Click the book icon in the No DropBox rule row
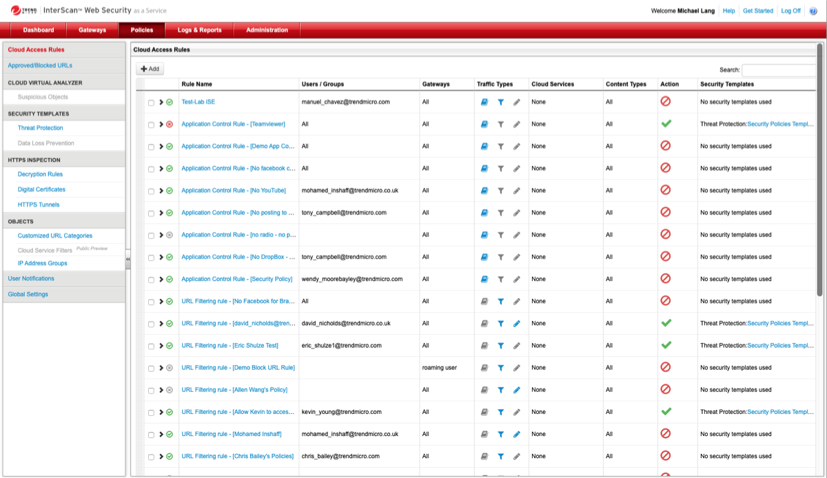 tap(484, 257)
